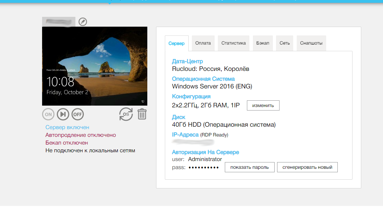Open the Статистика tab
383x207 pixels.
point(234,43)
